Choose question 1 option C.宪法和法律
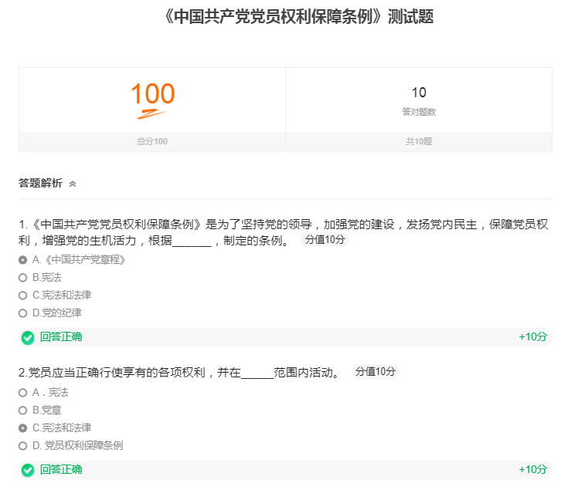Image resolution: width=568 pixels, height=490 pixels. (x=23, y=296)
